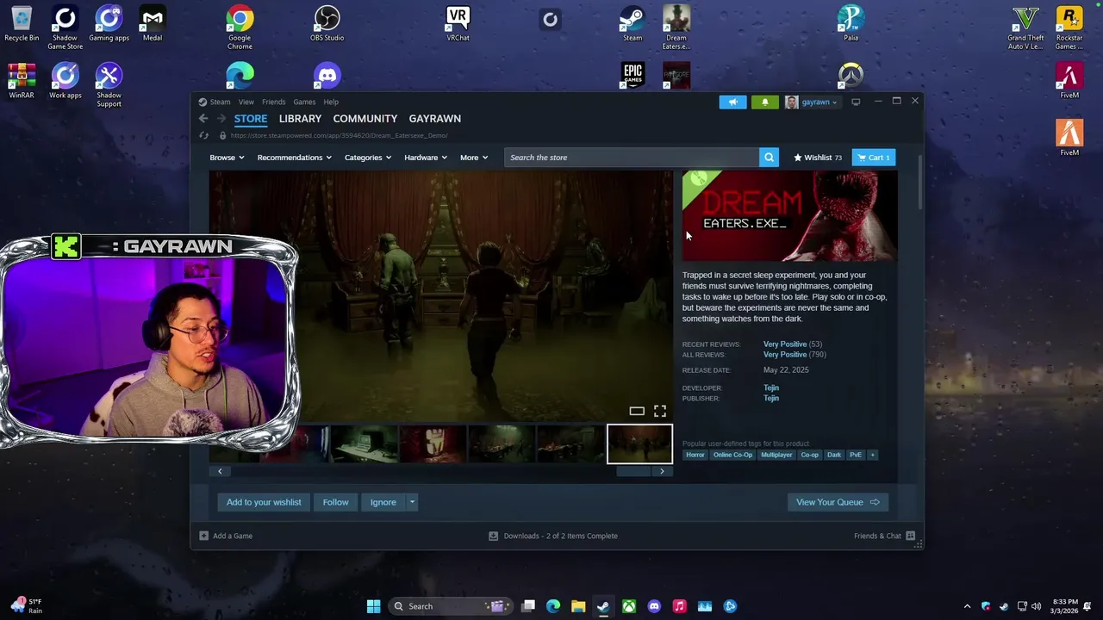Image resolution: width=1103 pixels, height=620 pixels.
Task: Click Xbox icon in taskbar
Action: tap(629, 606)
